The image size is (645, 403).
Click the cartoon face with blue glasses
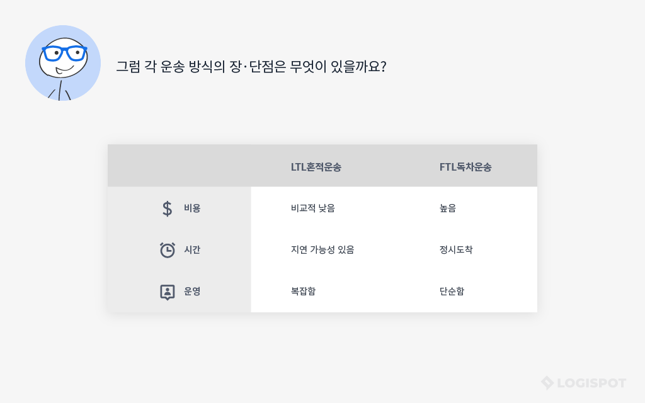click(62, 58)
